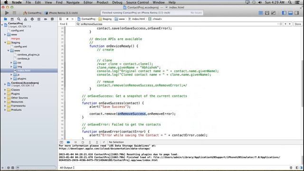Open the All Output filter dropdown
The image size is (304, 171).
pyautogui.click(x=67, y=168)
